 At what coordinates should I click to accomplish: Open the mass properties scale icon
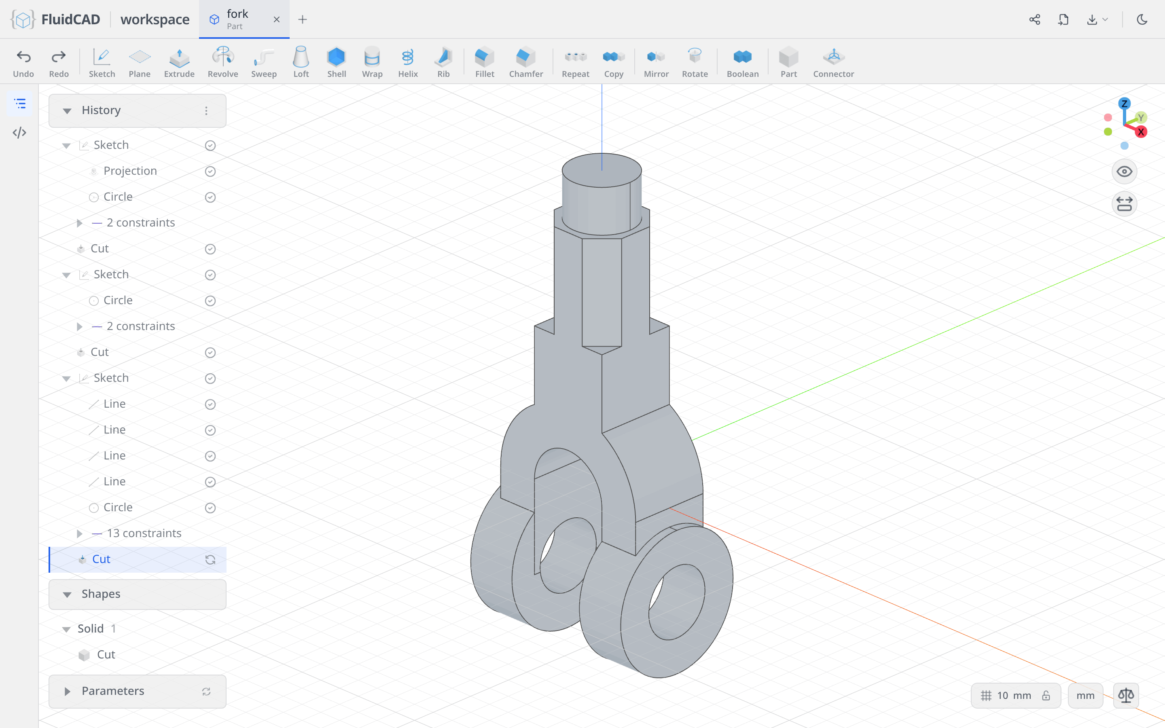pyautogui.click(x=1126, y=695)
